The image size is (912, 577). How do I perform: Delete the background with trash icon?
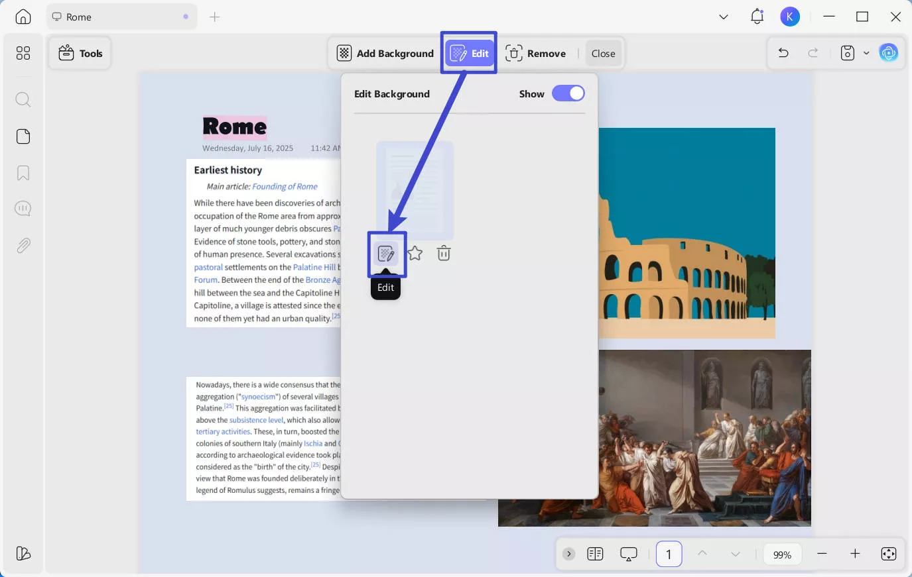pyautogui.click(x=444, y=254)
